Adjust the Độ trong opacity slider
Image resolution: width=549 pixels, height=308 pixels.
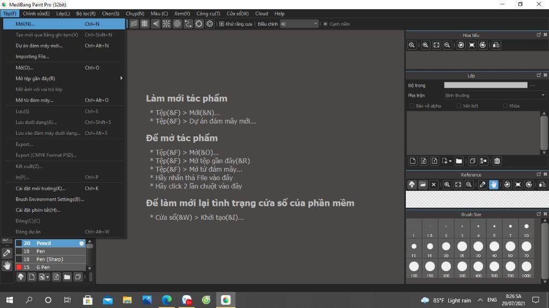(486, 85)
